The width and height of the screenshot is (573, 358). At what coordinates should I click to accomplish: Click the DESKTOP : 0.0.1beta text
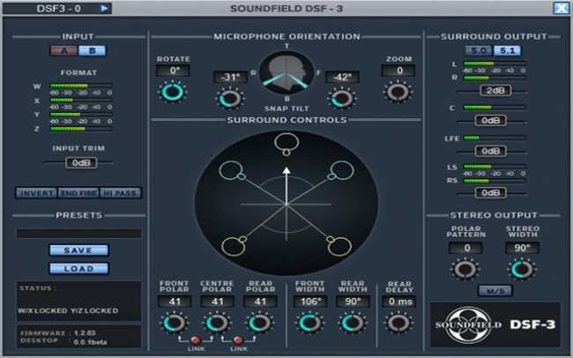point(63,341)
